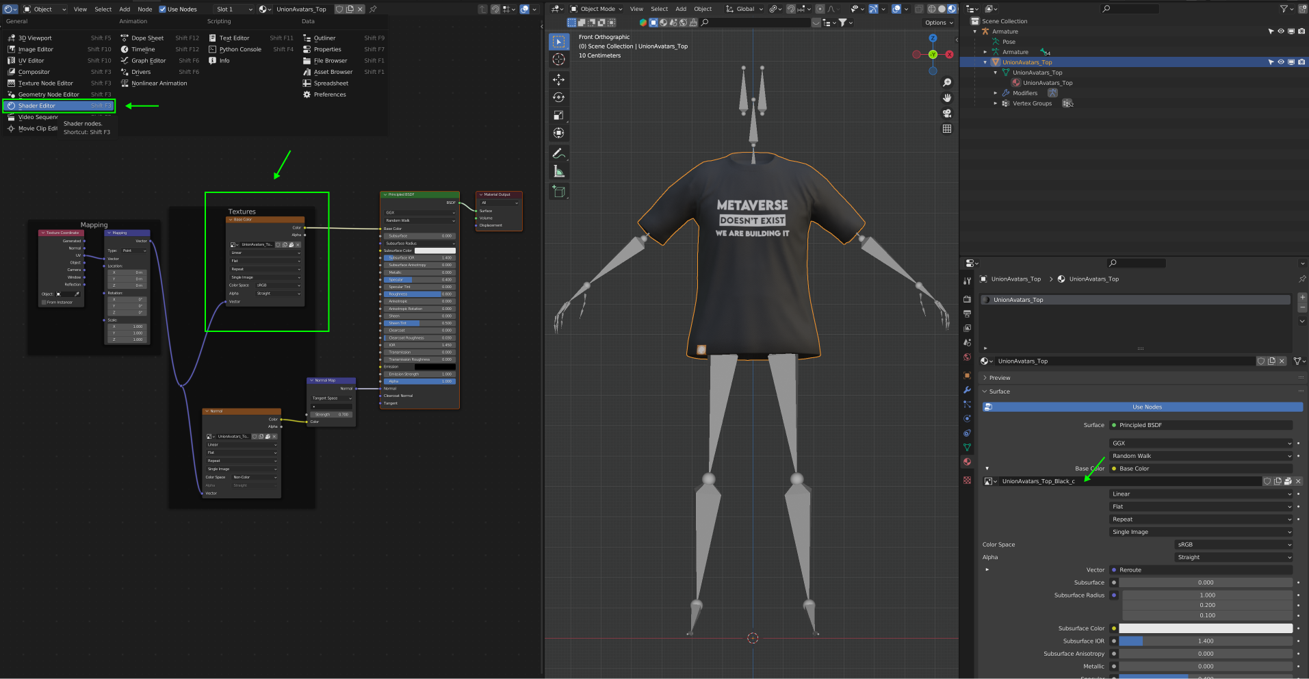Collapse the Surface panel

click(999, 392)
